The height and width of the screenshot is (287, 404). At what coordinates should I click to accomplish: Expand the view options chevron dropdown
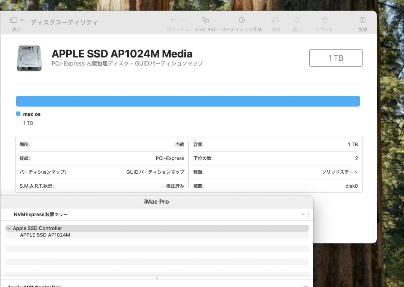22,20
